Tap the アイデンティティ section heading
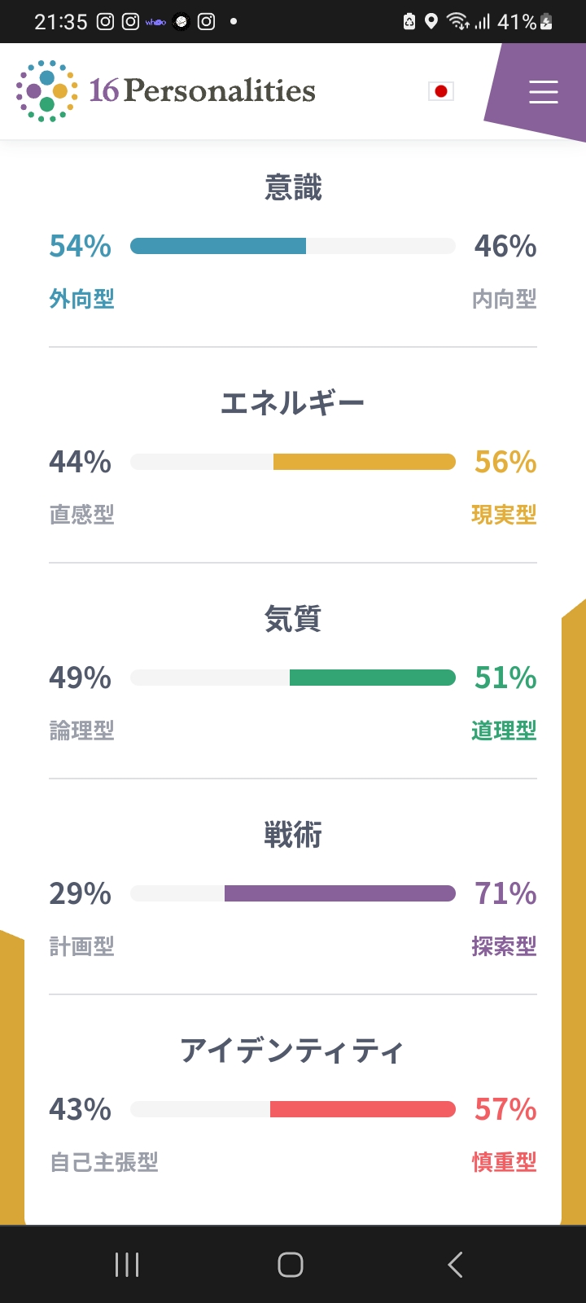586x1303 pixels. click(292, 1051)
